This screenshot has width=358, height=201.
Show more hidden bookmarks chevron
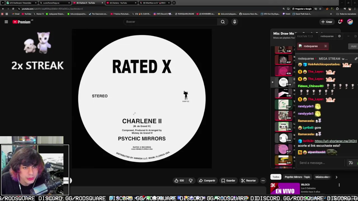[x=331, y=14]
